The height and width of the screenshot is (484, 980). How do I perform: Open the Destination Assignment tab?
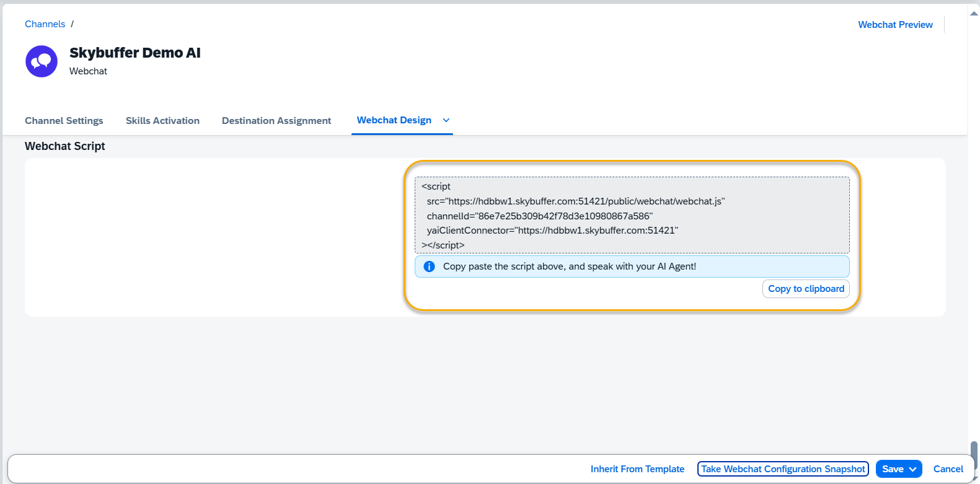click(276, 121)
